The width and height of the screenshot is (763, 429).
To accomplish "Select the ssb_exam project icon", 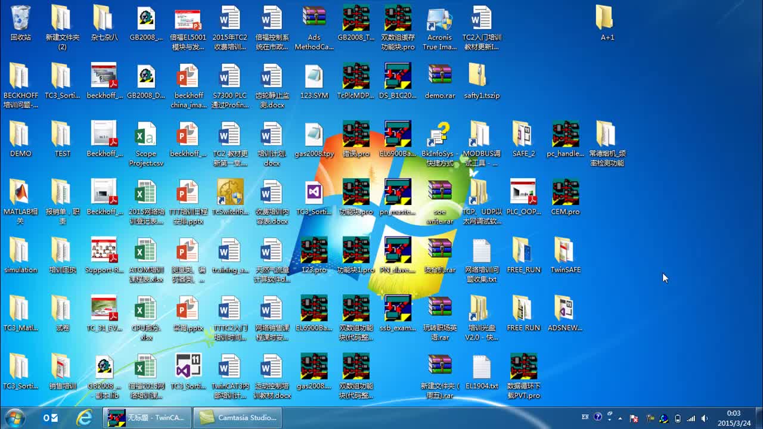I will tap(398, 314).
